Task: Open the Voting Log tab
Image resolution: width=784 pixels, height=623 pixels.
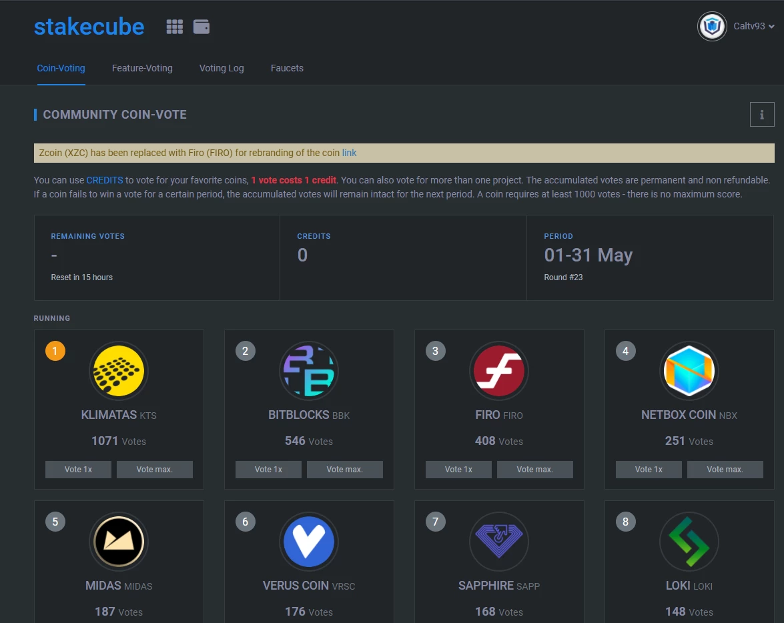Action: point(222,68)
